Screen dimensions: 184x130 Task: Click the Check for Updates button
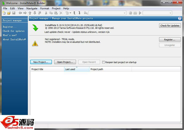[170, 26]
